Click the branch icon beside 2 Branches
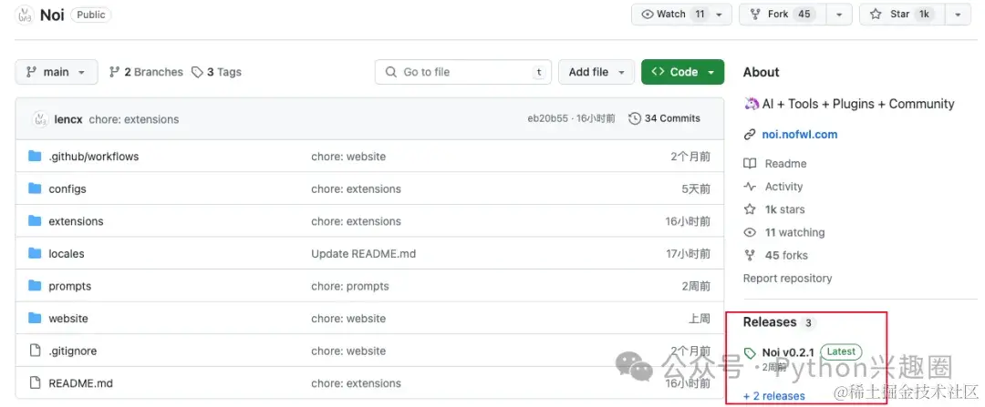 pos(114,72)
